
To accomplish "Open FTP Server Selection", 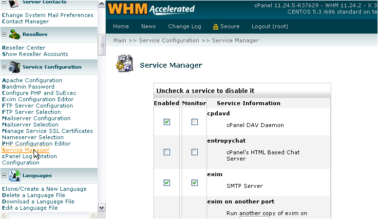I will click(x=31, y=112).
